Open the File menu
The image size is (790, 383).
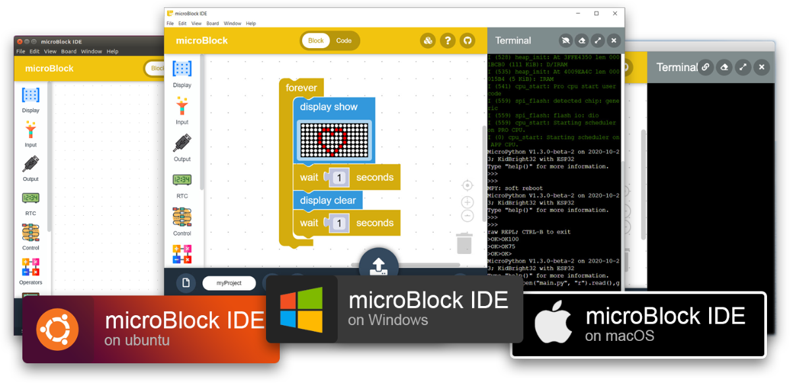(x=171, y=22)
